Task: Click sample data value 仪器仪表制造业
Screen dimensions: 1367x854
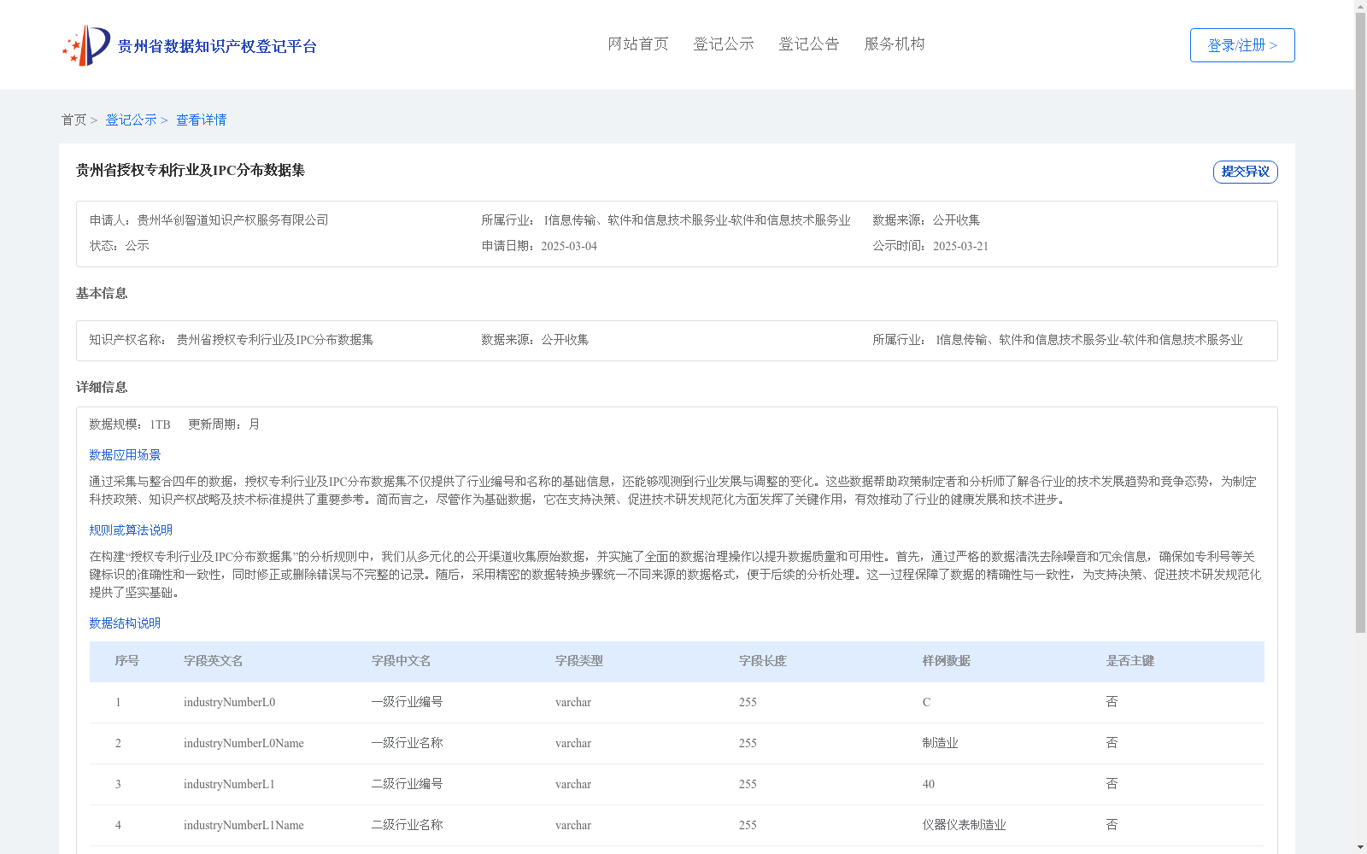Action: [x=965, y=825]
